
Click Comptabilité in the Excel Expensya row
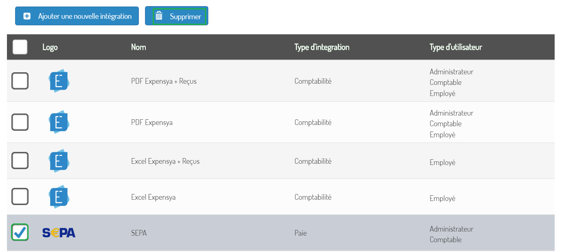(313, 197)
